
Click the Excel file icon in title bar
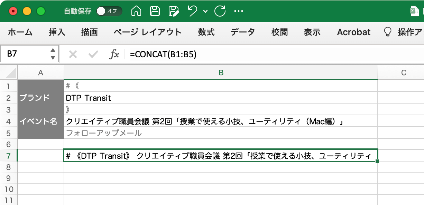click(x=414, y=11)
